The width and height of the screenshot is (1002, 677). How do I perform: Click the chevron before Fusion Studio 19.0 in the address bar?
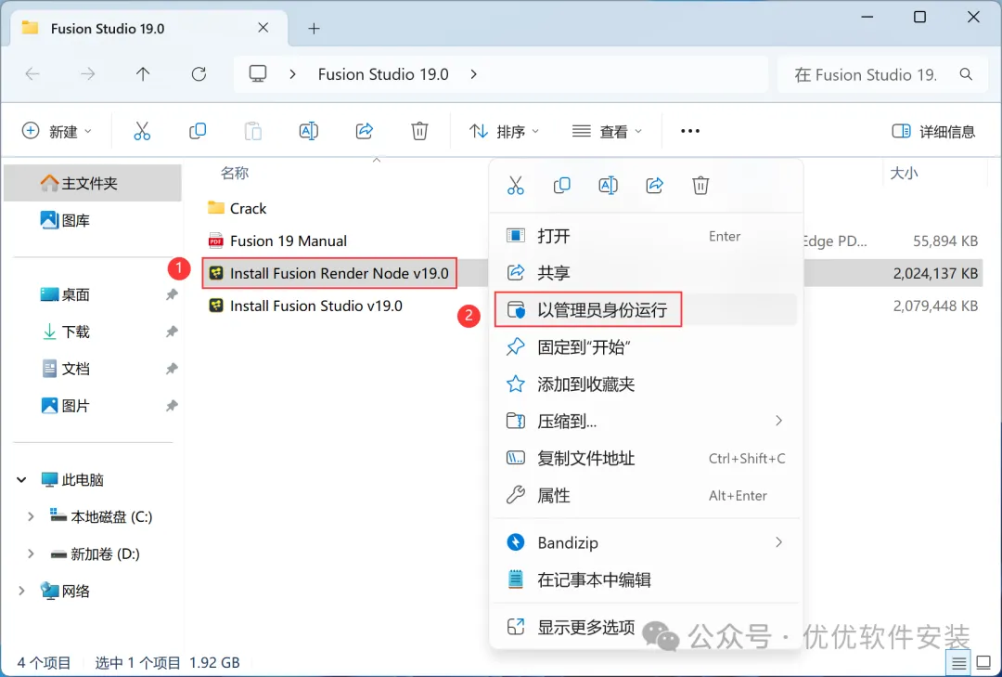click(x=292, y=74)
